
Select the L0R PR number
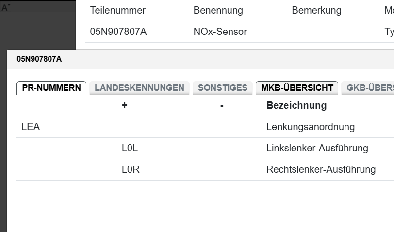pyautogui.click(x=131, y=170)
